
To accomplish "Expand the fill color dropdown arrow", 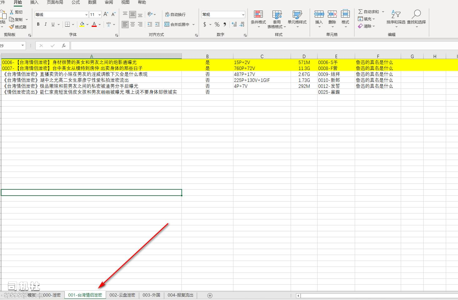I will coord(87,24).
